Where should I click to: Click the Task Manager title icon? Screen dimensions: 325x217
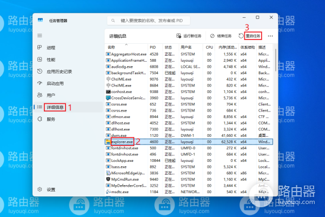coord(40,20)
